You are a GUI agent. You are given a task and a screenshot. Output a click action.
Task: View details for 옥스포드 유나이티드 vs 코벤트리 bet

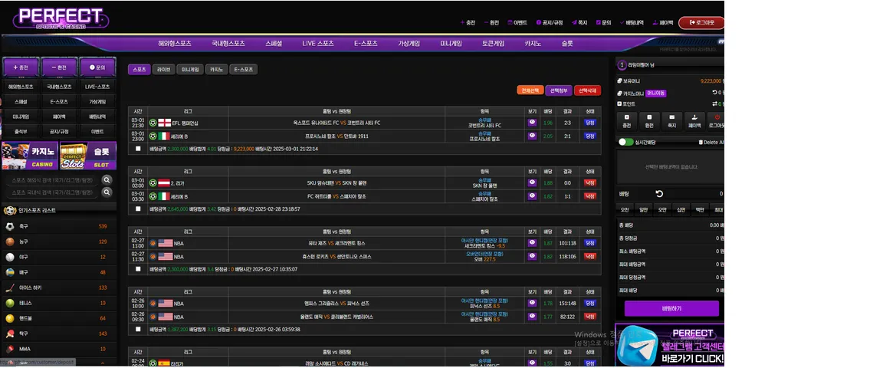(x=532, y=123)
